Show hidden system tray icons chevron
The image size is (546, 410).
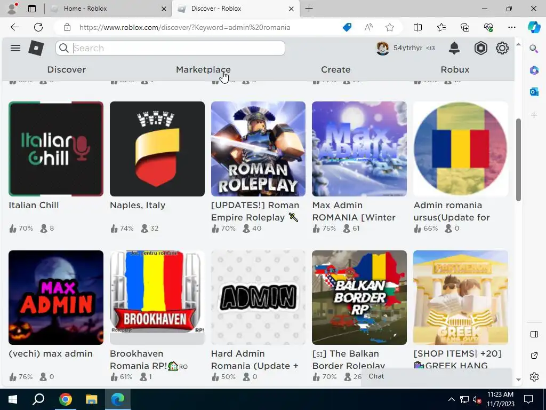click(451, 399)
